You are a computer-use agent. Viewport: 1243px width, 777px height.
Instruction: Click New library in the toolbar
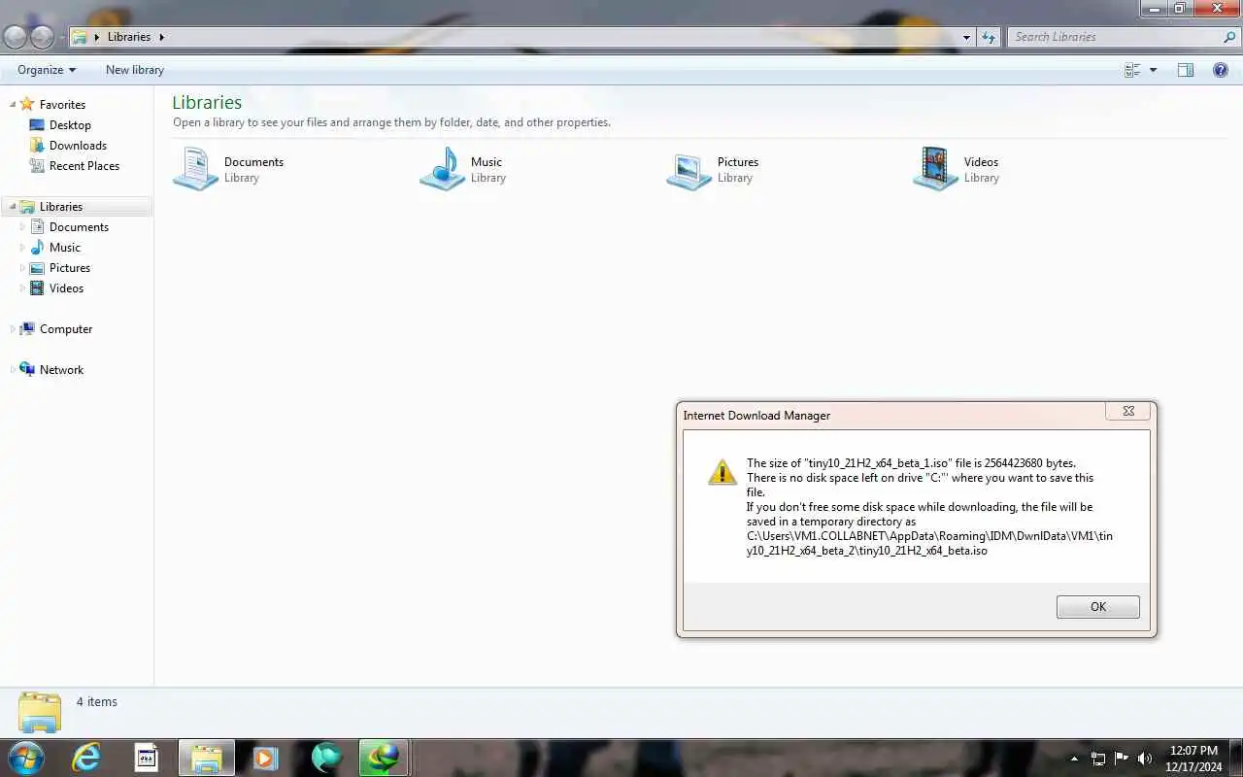[x=135, y=70]
